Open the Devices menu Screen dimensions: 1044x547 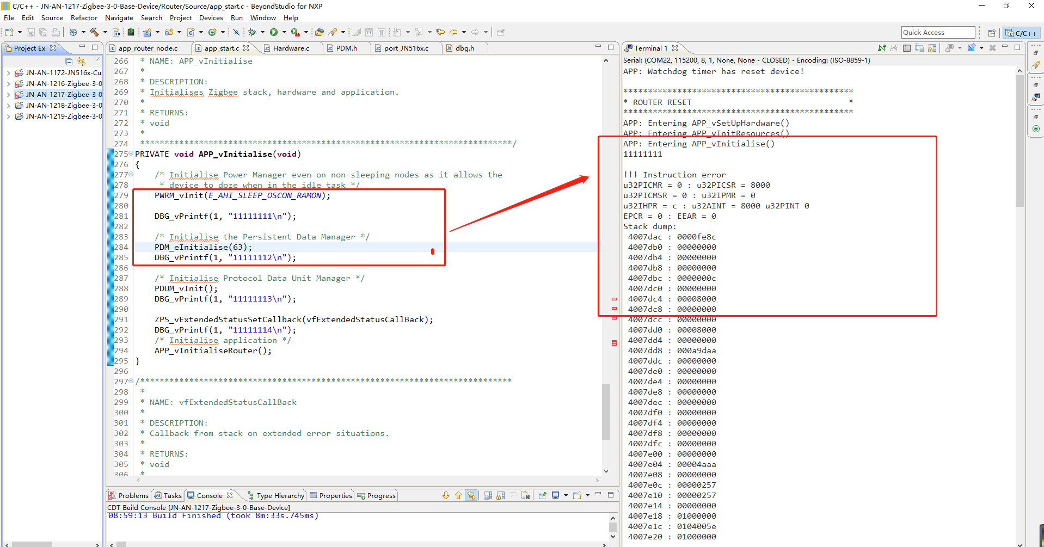pyautogui.click(x=211, y=17)
